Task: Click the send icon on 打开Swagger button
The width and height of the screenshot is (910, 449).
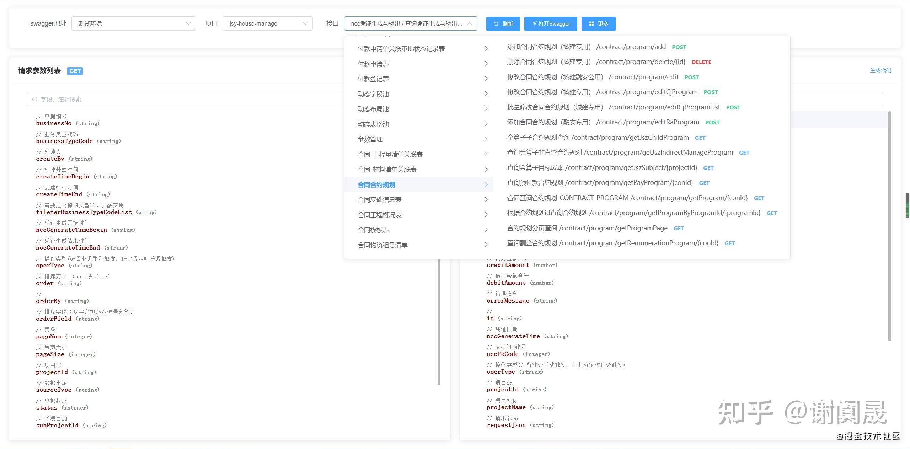Action: pos(534,23)
